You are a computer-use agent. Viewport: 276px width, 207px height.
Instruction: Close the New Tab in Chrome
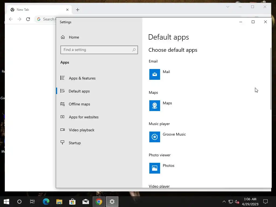click(x=67, y=10)
